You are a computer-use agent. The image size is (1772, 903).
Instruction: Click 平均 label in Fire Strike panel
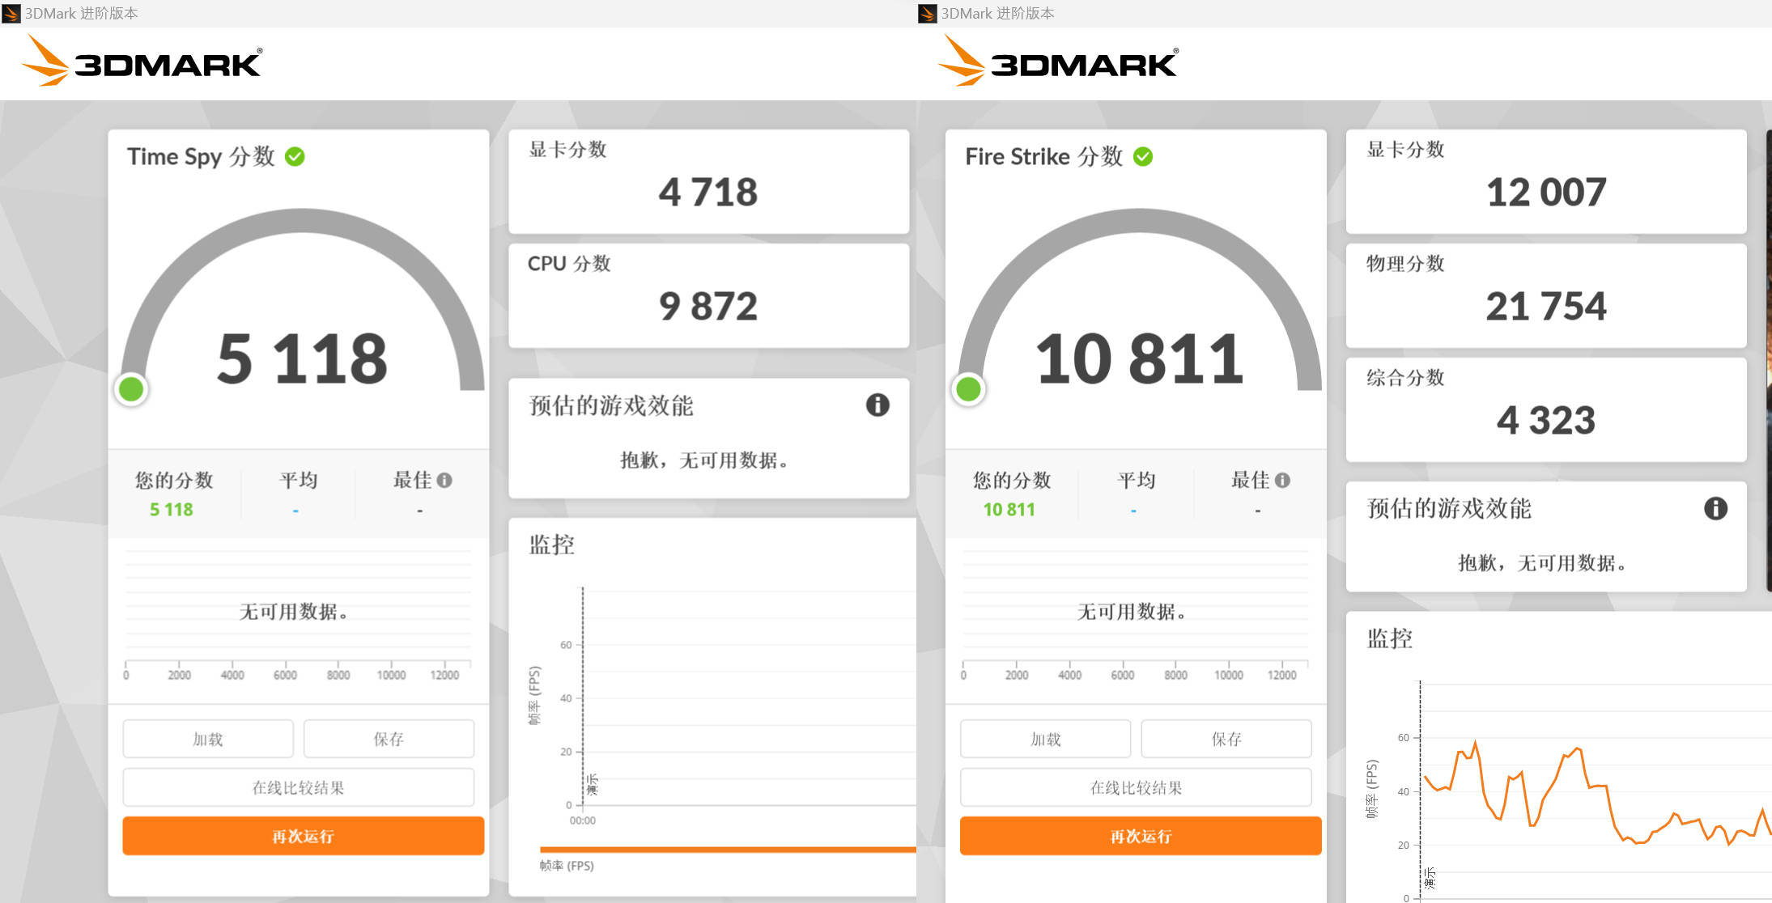click(1137, 480)
